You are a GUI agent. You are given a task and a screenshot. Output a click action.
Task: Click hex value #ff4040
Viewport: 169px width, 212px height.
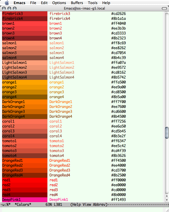pos(119,23)
